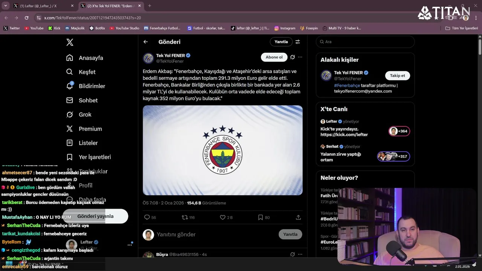The image size is (482, 271).
Task: Open reply filter settings icon
Action: pyautogui.click(x=297, y=42)
